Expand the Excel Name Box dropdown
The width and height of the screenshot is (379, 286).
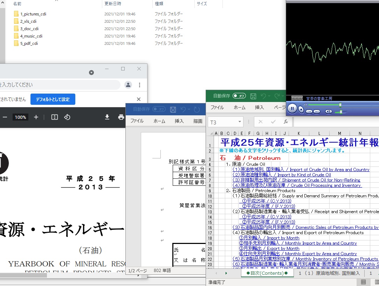tap(240, 122)
